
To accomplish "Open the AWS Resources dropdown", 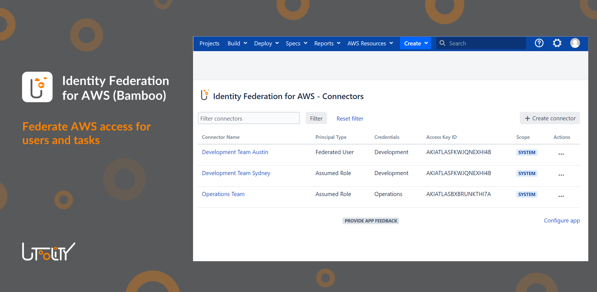I will click(x=370, y=43).
